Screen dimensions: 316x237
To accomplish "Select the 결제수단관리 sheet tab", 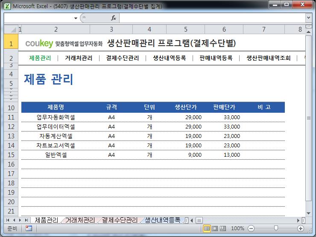I will (x=120, y=220).
